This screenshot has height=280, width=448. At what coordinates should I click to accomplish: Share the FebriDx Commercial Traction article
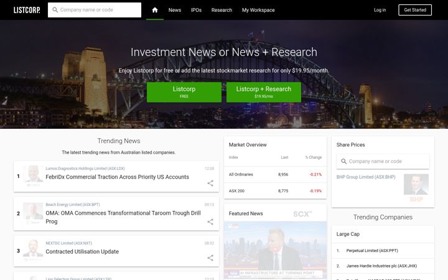(210, 183)
